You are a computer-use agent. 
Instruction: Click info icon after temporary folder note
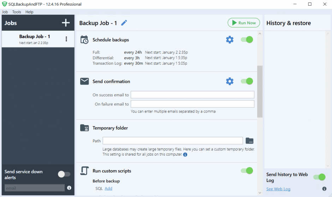pos(185,155)
